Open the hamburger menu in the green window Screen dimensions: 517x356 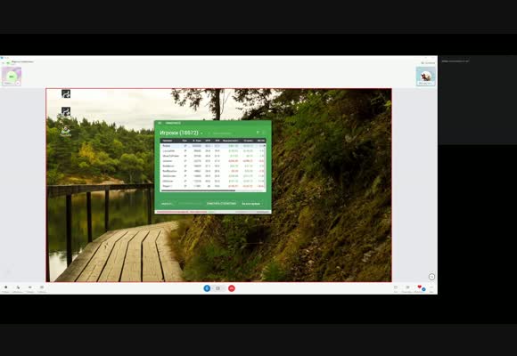(160, 123)
